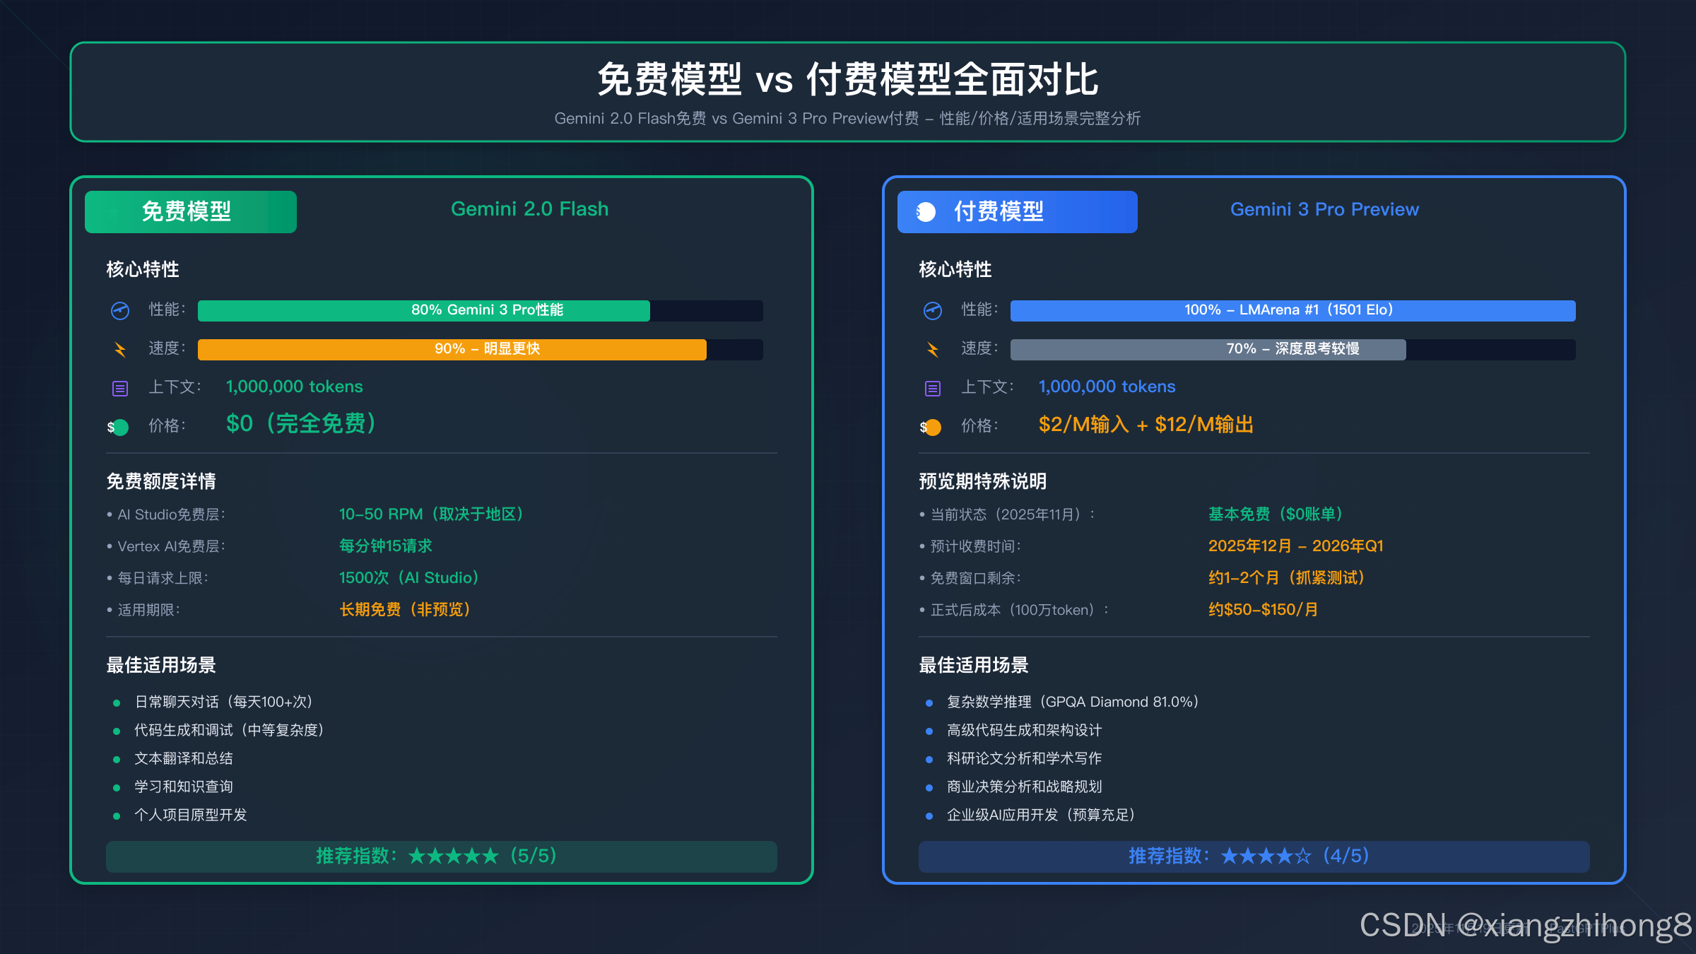
Task: Select the blue 付费模型 badge
Action: click(x=1018, y=212)
